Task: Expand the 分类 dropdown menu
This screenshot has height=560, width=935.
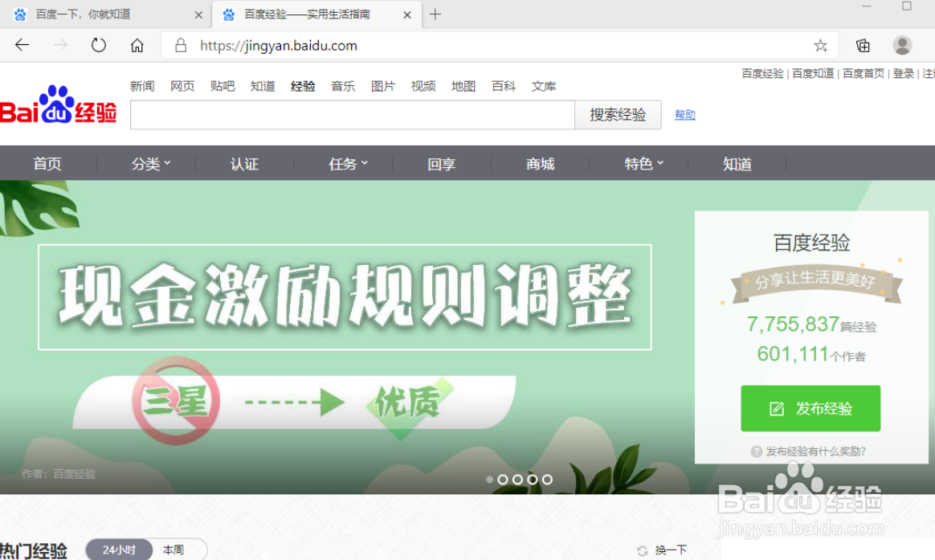Action: click(151, 163)
